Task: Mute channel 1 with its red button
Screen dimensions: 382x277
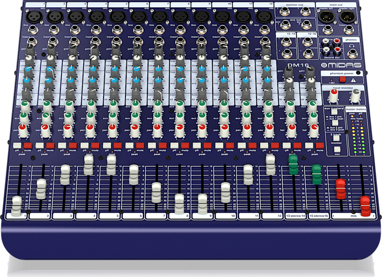Action: pyautogui.click(x=27, y=146)
